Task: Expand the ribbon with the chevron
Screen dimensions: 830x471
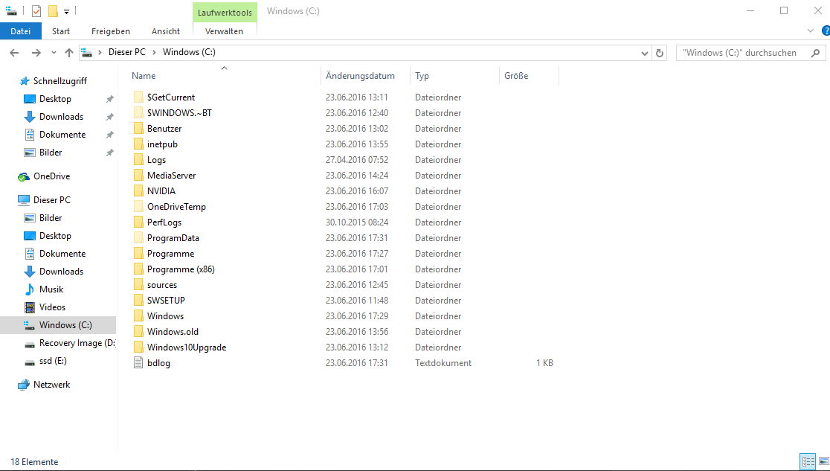Action: tap(811, 31)
